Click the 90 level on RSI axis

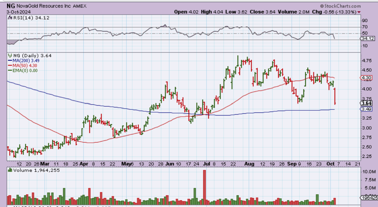click(365, 21)
